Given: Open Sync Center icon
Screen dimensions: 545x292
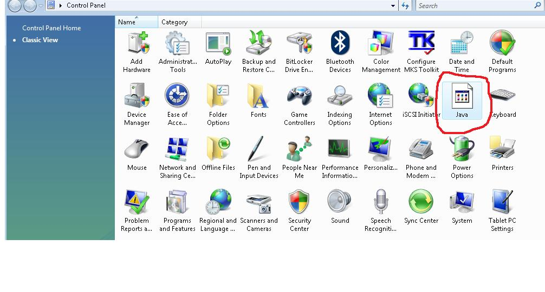Looking at the screenshot, I should click(421, 207).
